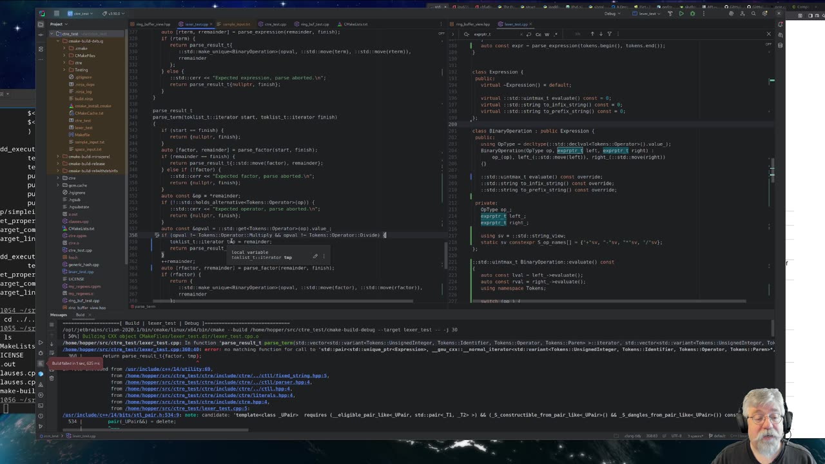The height and width of the screenshot is (464, 825).
Task: Toggle whole words (W) in search
Action: click(x=547, y=34)
